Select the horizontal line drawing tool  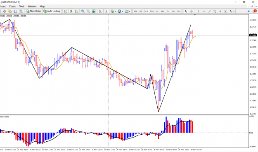(x=204, y=11)
